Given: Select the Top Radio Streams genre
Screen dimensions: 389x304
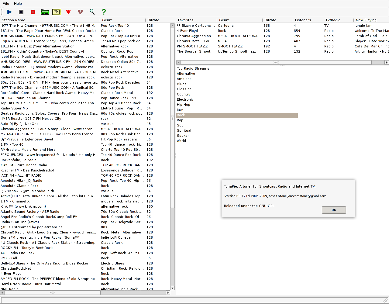Looking at the screenshot, I should 237,68.
